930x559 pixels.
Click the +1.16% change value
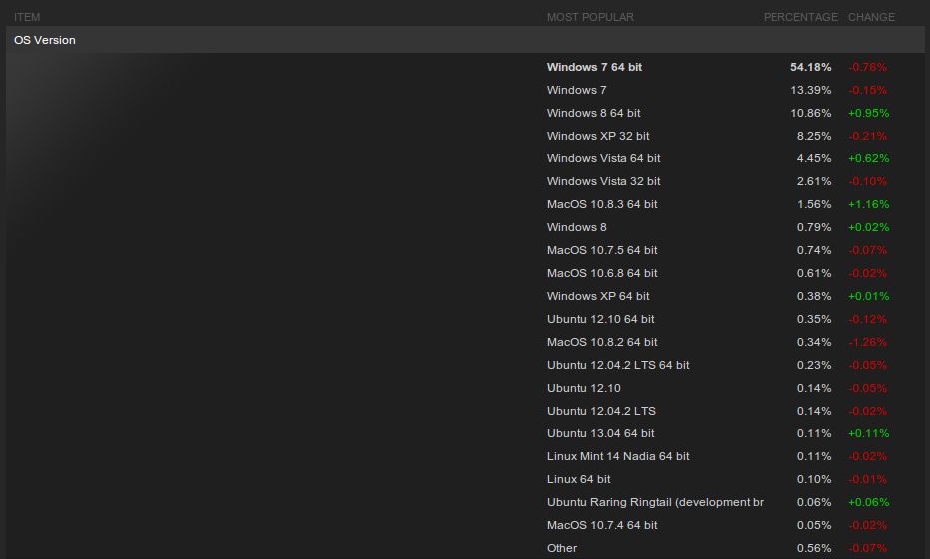[869, 204]
